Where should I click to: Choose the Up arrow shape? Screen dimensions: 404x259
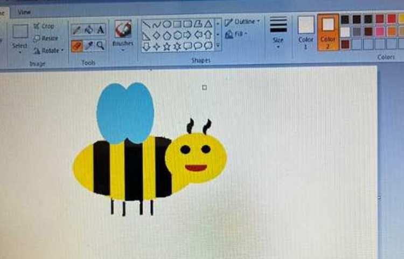tap(208, 34)
